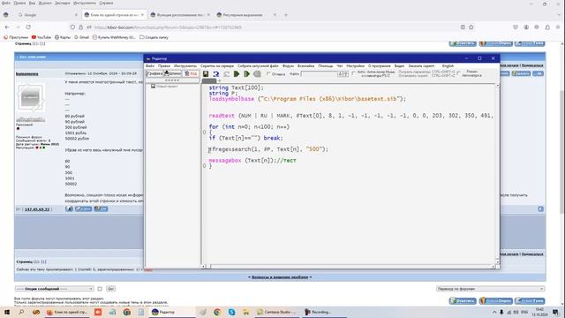Click the poster IP address link
This screenshot has height=318, width=565.
tap(37, 209)
